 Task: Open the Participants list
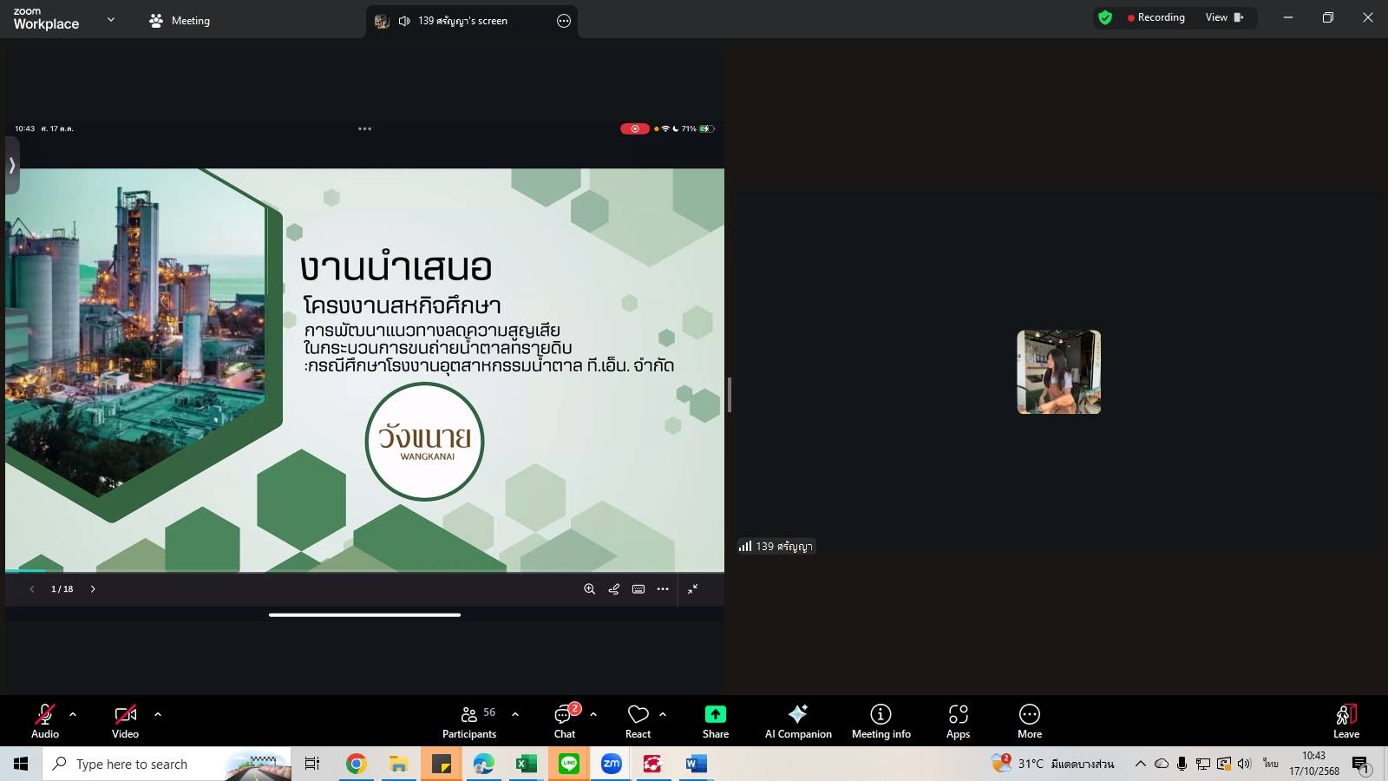(468, 720)
